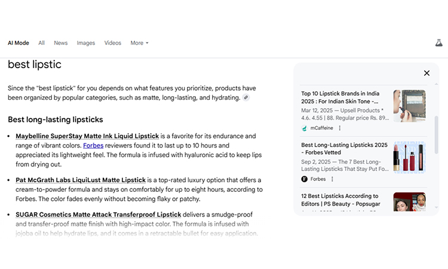Follow the Forbes inline hyperlink

93,145
